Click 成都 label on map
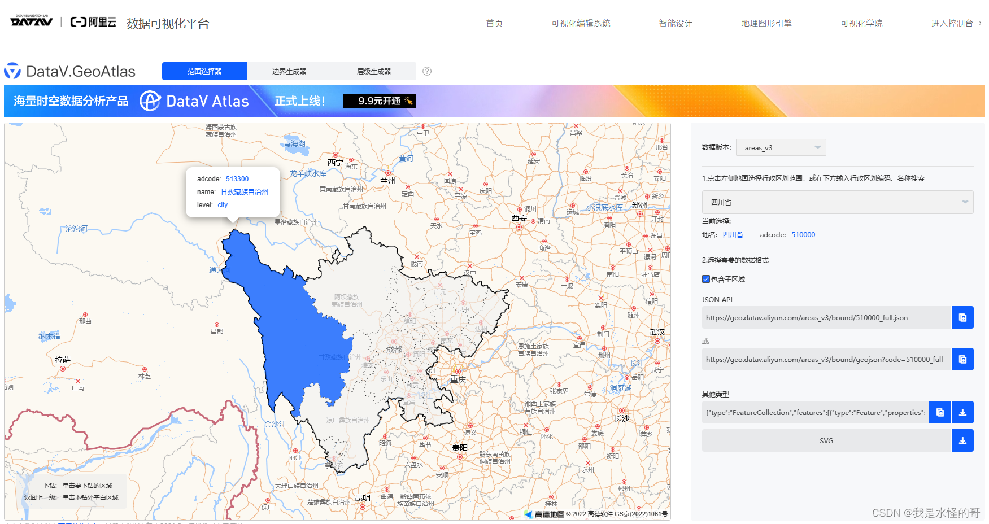 (394, 350)
